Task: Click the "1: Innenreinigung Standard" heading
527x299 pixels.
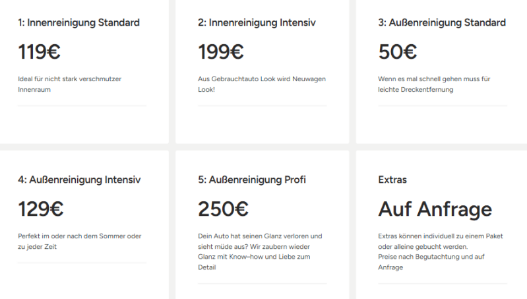Action: tap(78, 22)
